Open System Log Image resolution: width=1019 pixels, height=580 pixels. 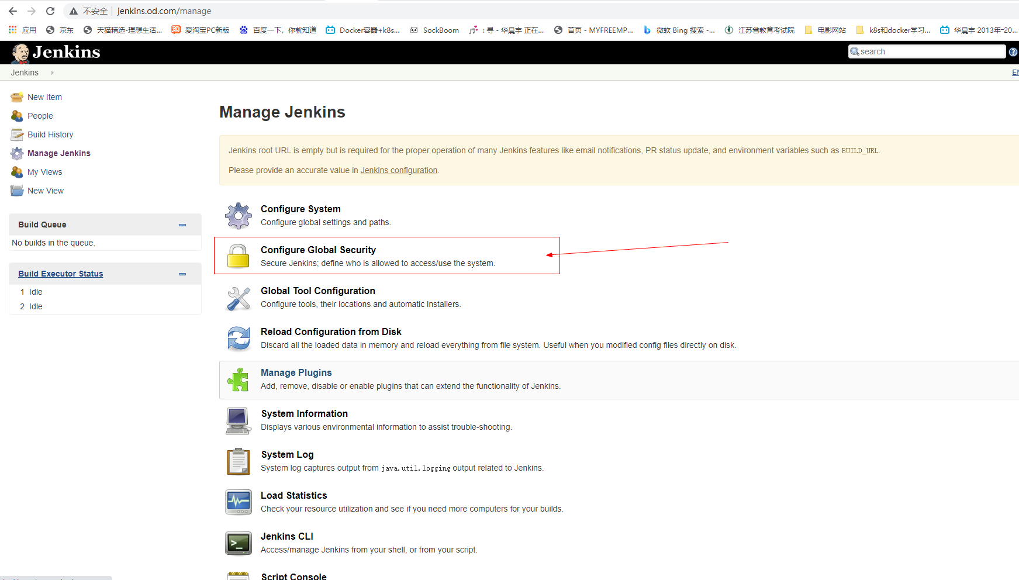(x=287, y=454)
